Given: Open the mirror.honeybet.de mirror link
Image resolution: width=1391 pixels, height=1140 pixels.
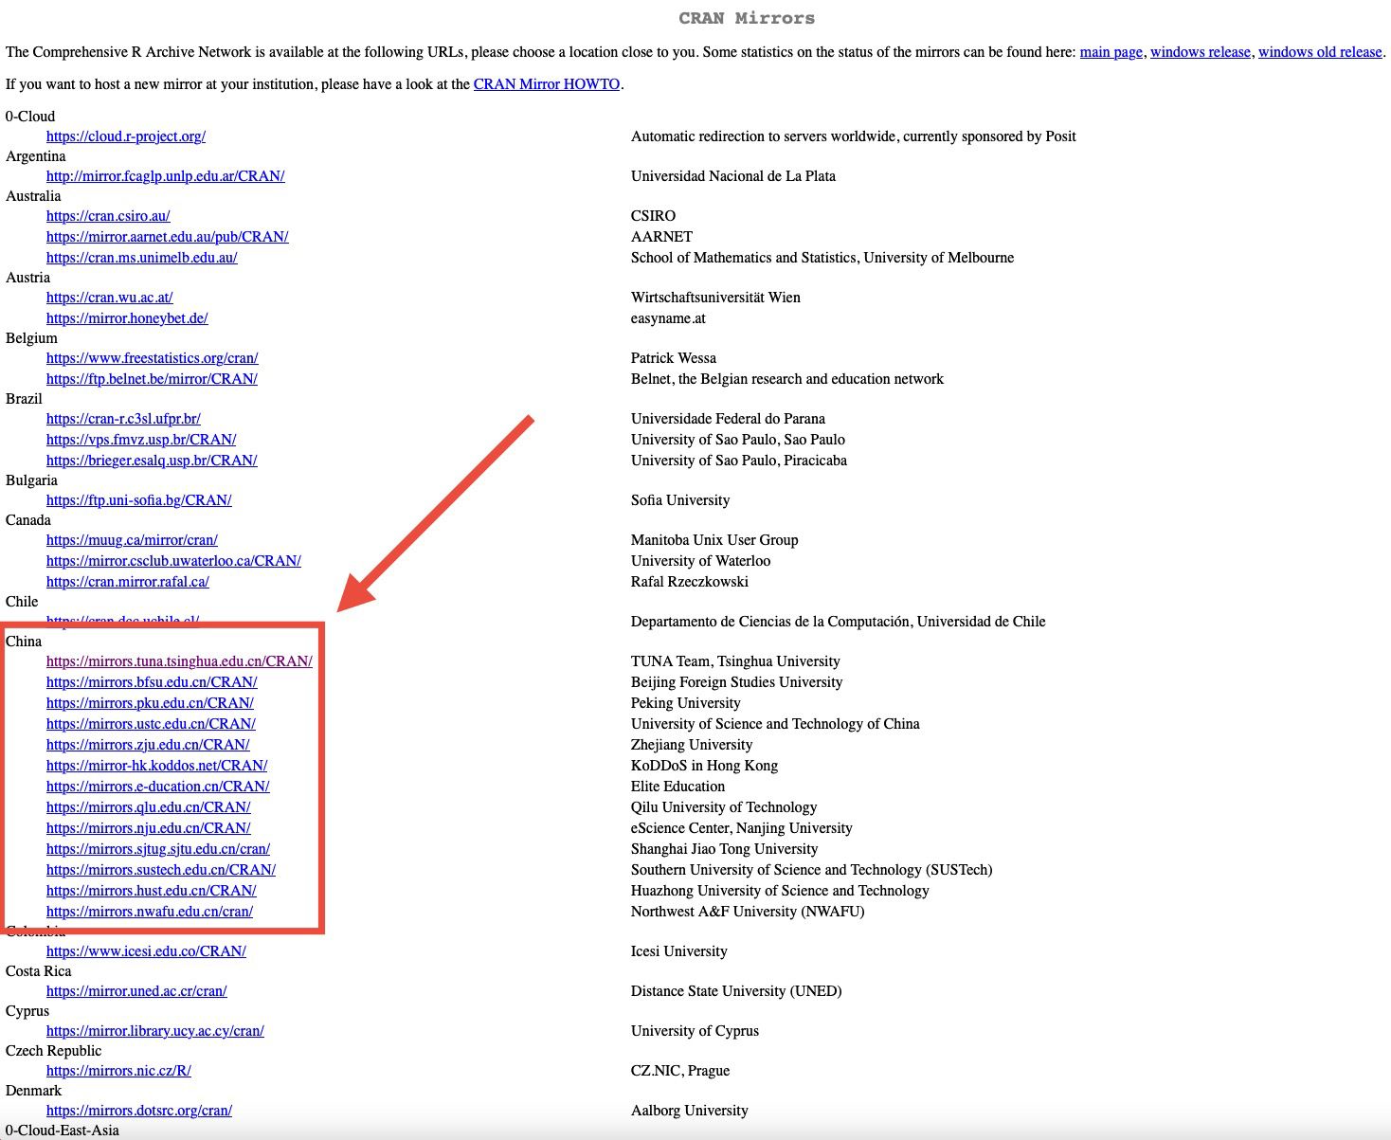Looking at the screenshot, I should (x=127, y=318).
